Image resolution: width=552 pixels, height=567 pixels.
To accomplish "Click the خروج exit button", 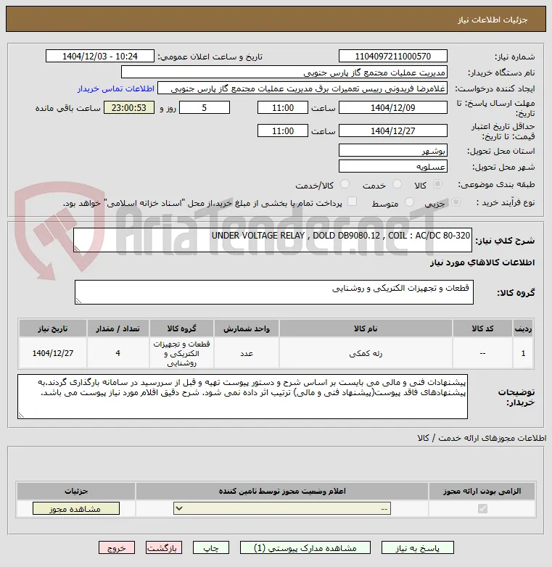I will click(117, 548).
